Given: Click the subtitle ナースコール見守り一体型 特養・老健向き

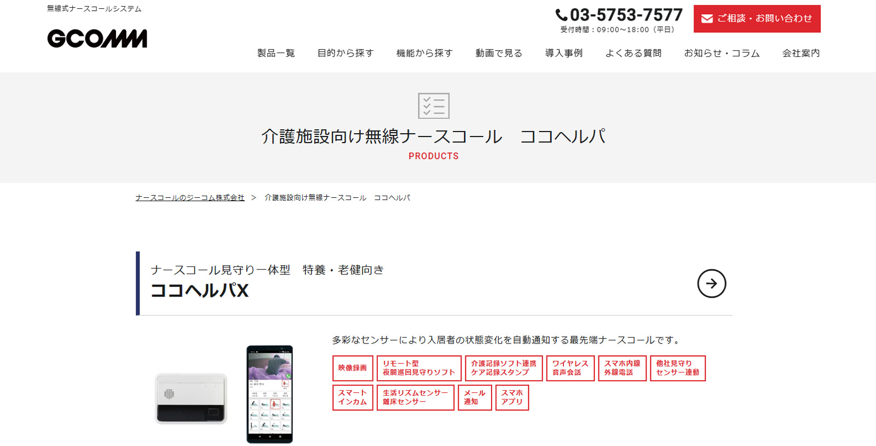Looking at the screenshot, I should 267,270.
